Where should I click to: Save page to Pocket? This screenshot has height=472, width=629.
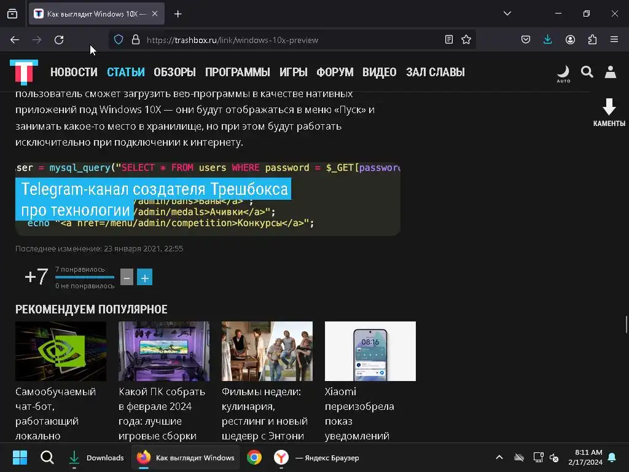click(x=526, y=39)
